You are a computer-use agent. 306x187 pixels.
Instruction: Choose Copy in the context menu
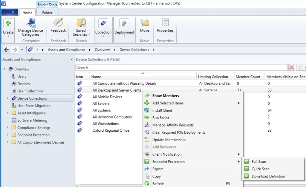[193, 176]
